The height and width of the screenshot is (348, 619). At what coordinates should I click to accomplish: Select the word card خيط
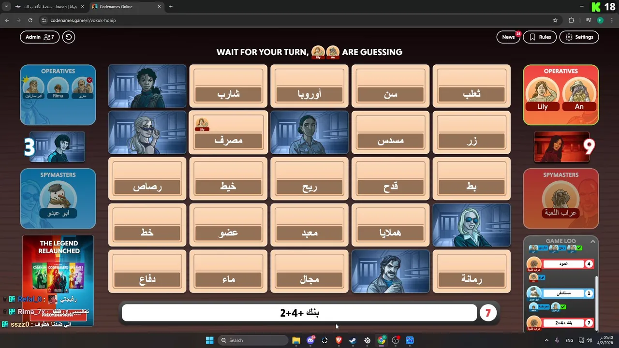click(x=228, y=179)
